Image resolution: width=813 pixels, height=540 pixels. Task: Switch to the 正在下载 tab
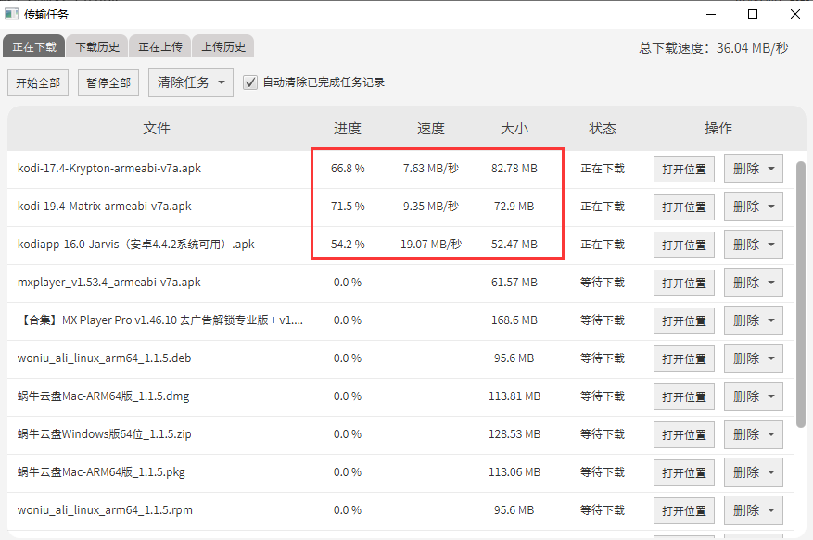click(34, 46)
